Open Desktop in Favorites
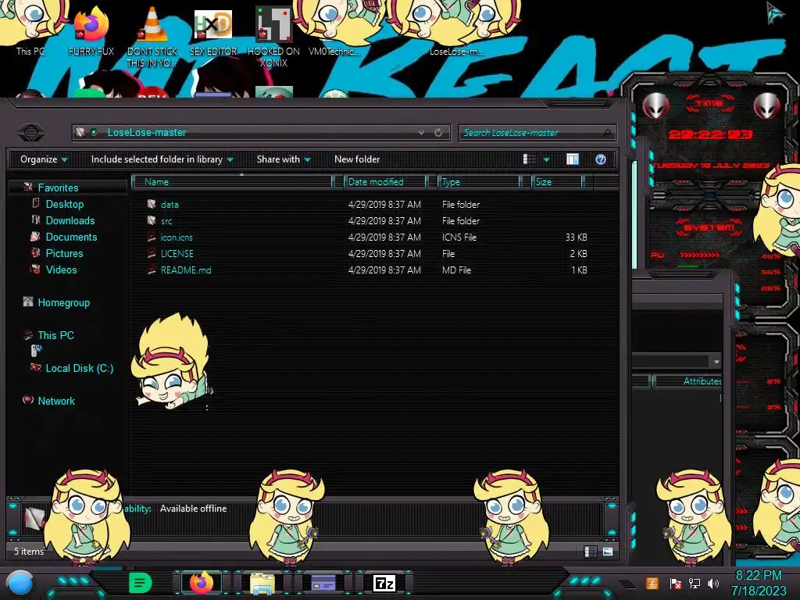This screenshot has width=800, height=600. (65, 204)
